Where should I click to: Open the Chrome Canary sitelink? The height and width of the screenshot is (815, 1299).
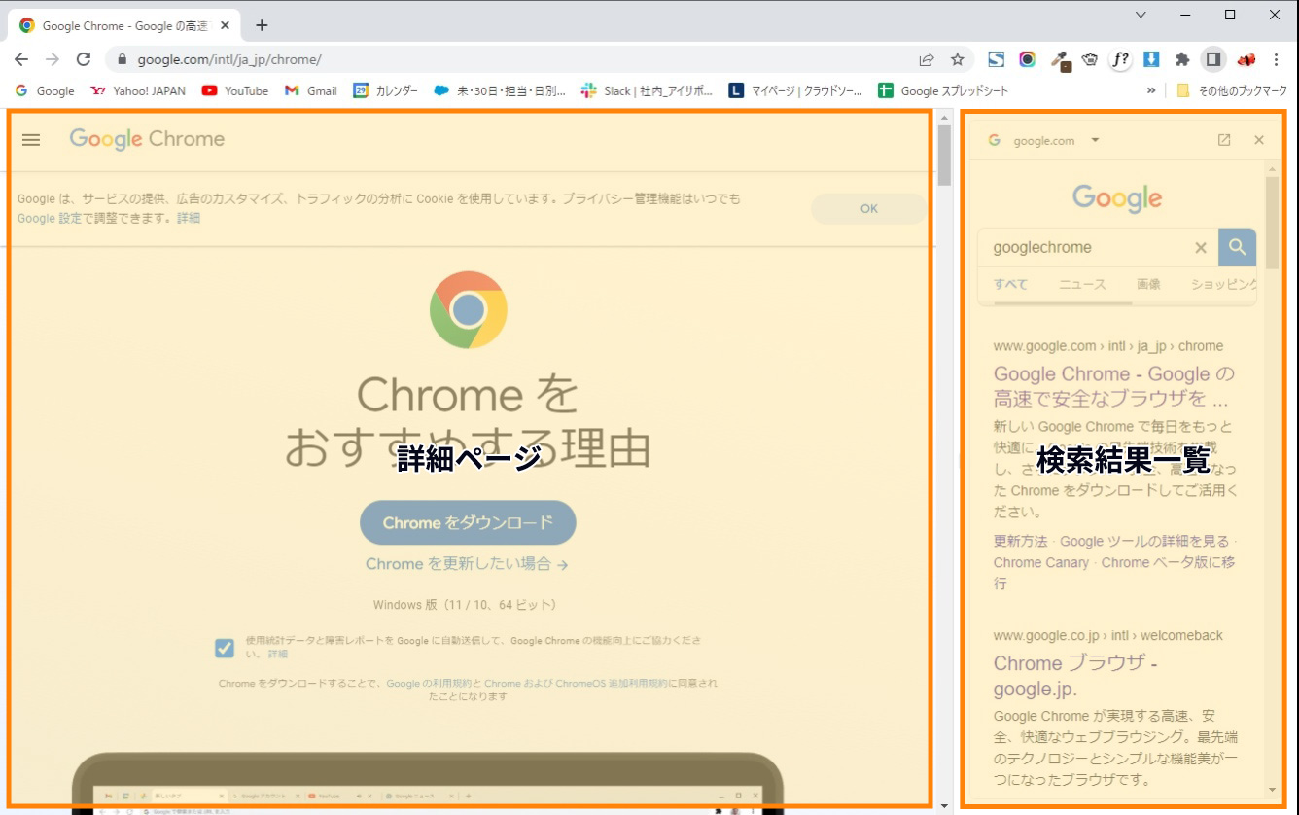(x=1040, y=562)
